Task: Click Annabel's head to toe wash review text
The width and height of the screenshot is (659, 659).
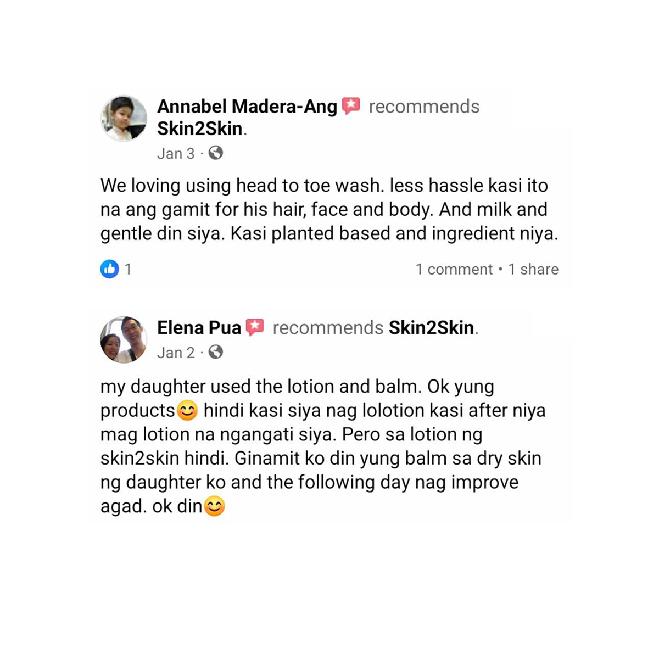Action: click(329, 209)
